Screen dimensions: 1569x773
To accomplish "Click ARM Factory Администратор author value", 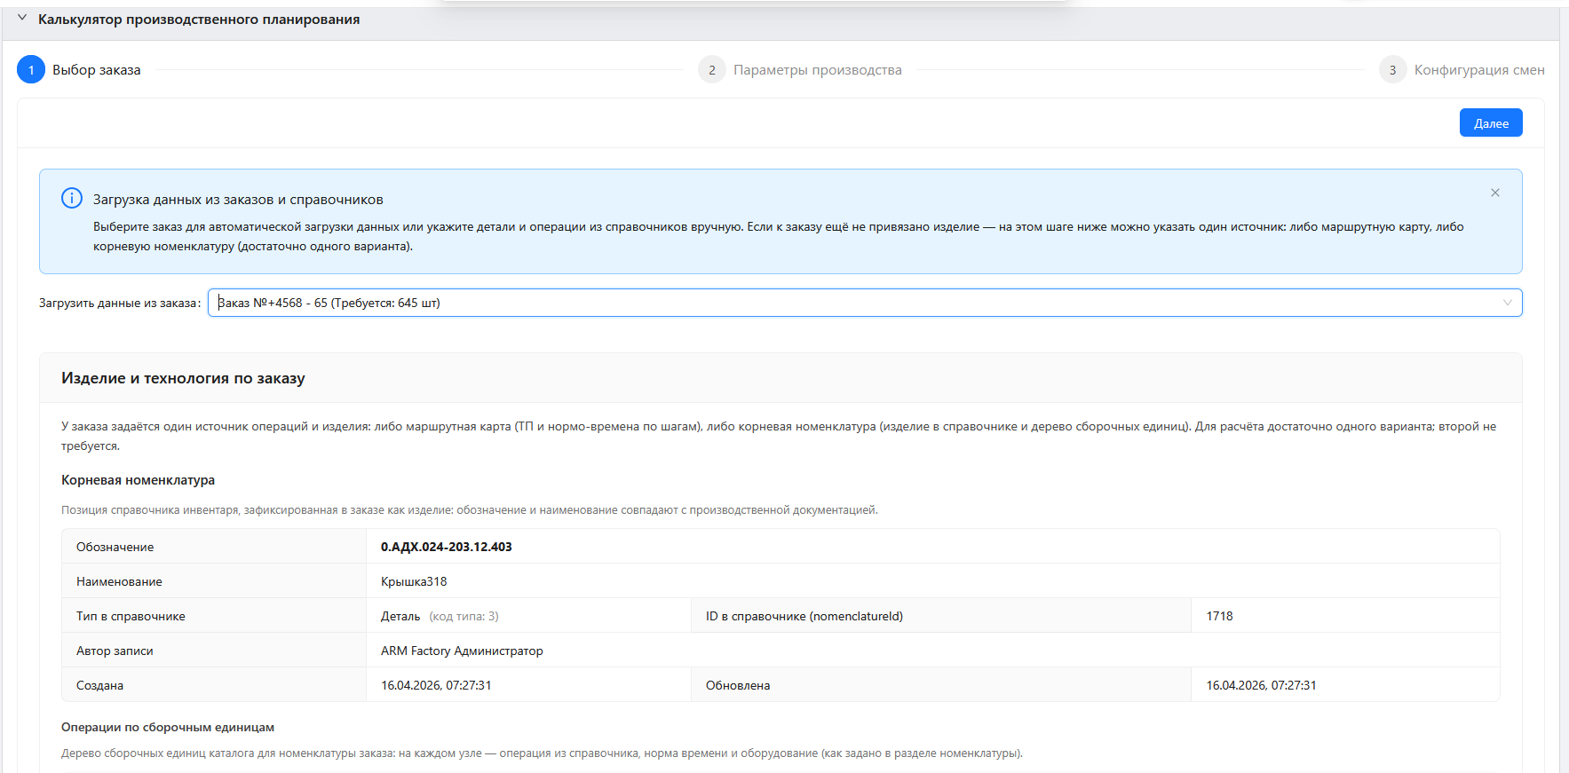I will click(462, 651).
